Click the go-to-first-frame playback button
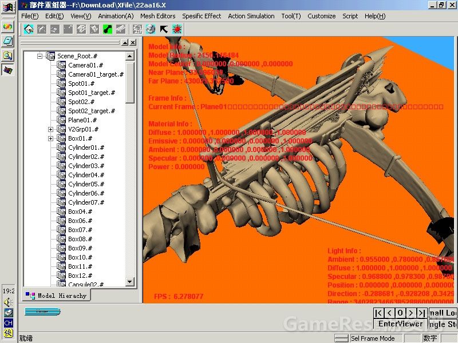Viewport: 458px width, 343px height. (379, 313)
